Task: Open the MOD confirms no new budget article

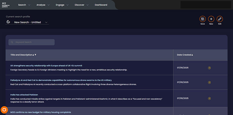Action: [41, 112]
